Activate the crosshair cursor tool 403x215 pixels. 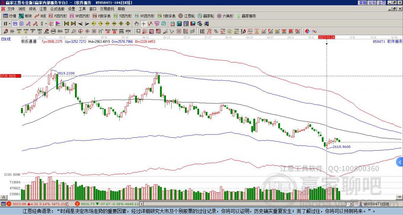(143, 24)
